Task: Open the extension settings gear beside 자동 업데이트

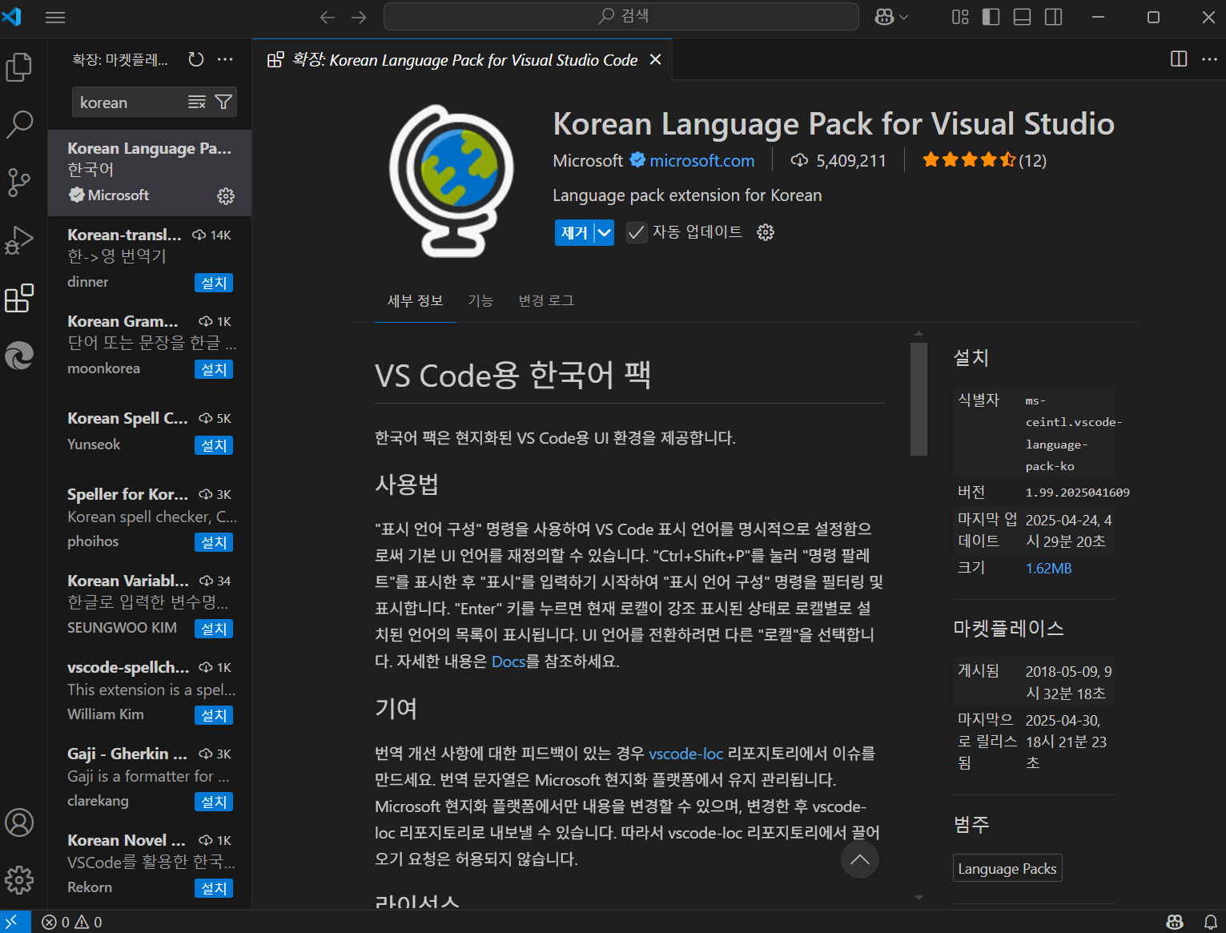Action: (x=766, y=232)
